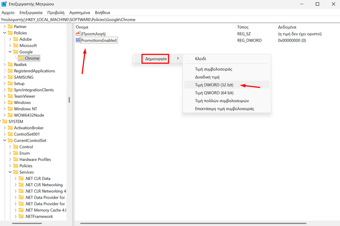The image size is (340, 226).
Task: Click the Google folder icon
Action: tap(15, 52)
